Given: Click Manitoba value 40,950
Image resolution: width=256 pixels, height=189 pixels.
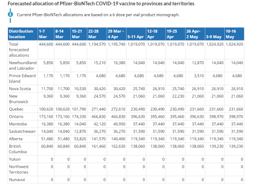Looking at the screenshot, I should [119, 124].
